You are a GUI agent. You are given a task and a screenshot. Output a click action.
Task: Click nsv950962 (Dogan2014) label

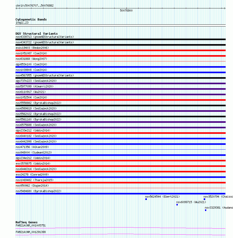(x=32, y=186)
